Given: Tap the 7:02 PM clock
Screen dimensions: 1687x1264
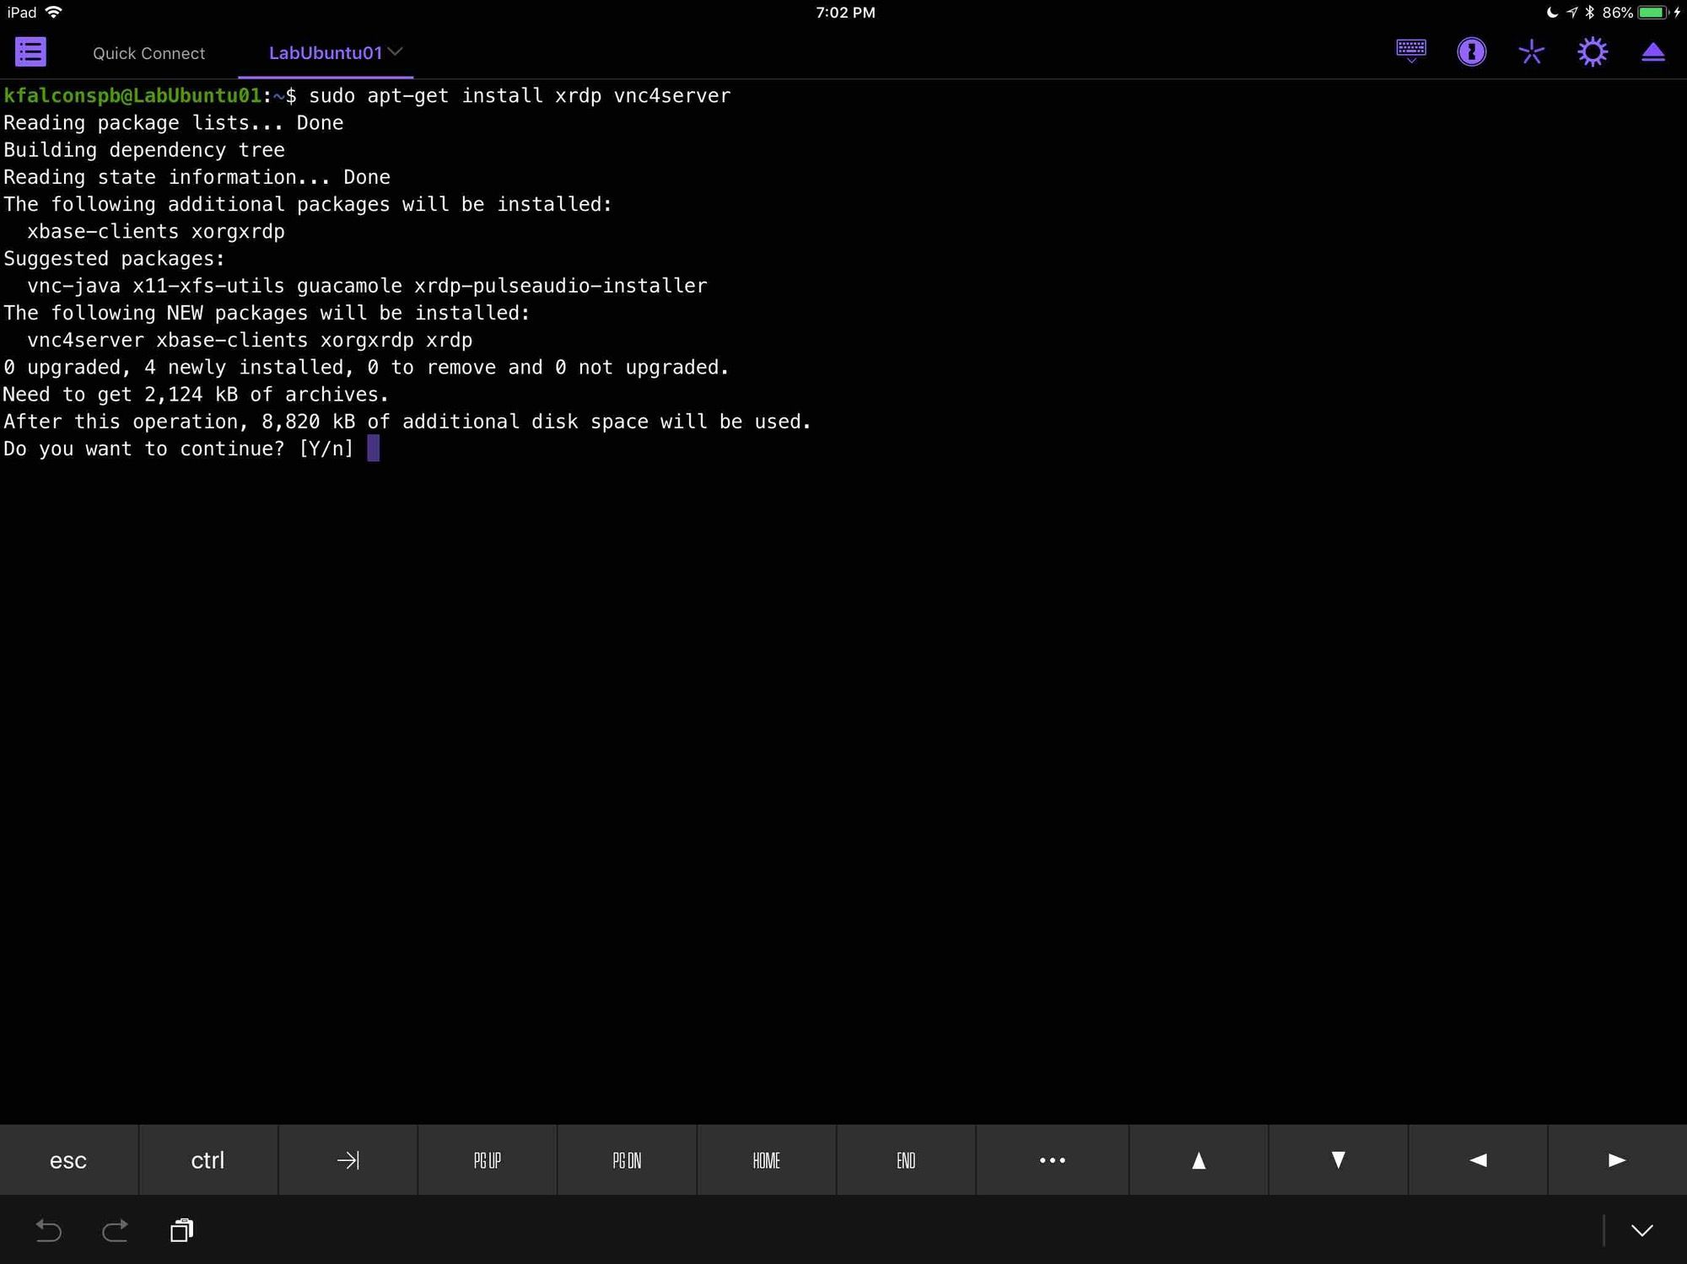Looking at the screenshot, I should (x=845, y=13).
